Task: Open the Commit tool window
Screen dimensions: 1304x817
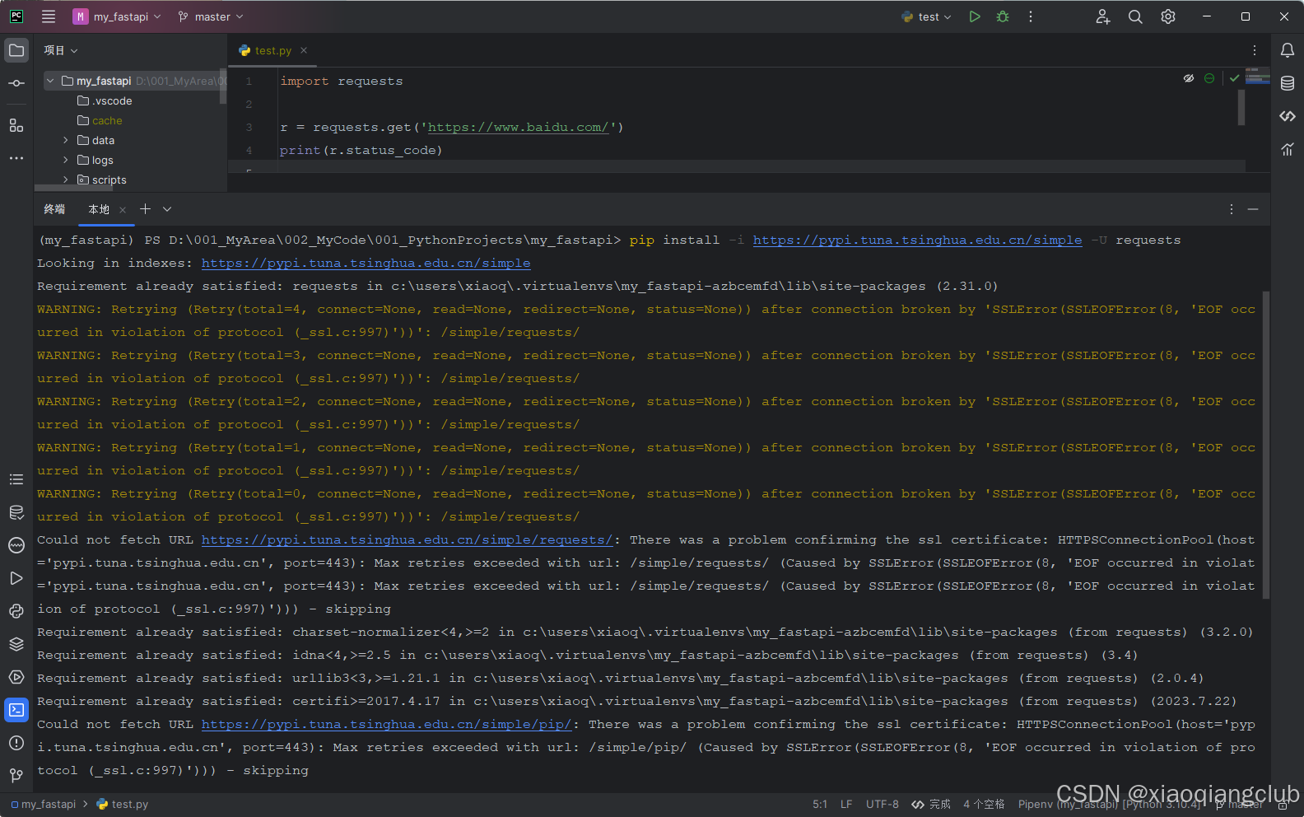Action: [x=16, y=83]
